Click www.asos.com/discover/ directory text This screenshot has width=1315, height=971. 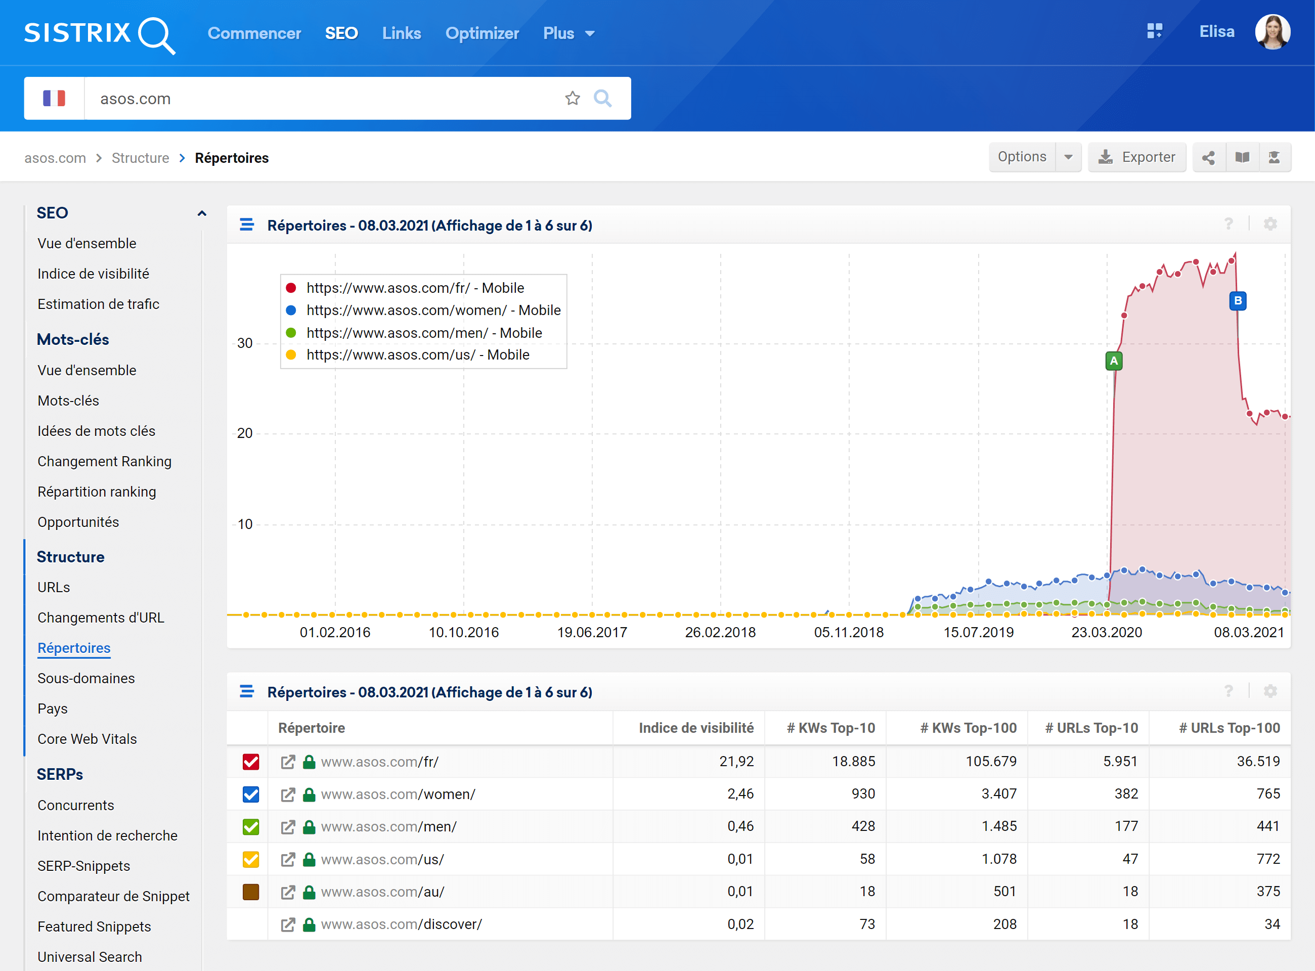[x=401, y=924]
